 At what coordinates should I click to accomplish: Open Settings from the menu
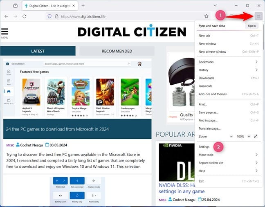coord(229,147)
